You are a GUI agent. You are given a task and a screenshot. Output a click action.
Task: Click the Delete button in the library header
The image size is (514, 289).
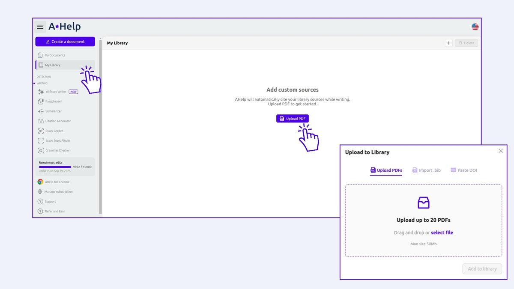click(466, 43)
